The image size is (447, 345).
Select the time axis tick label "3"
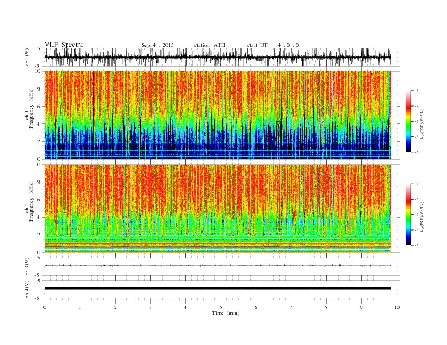[150, 307]
